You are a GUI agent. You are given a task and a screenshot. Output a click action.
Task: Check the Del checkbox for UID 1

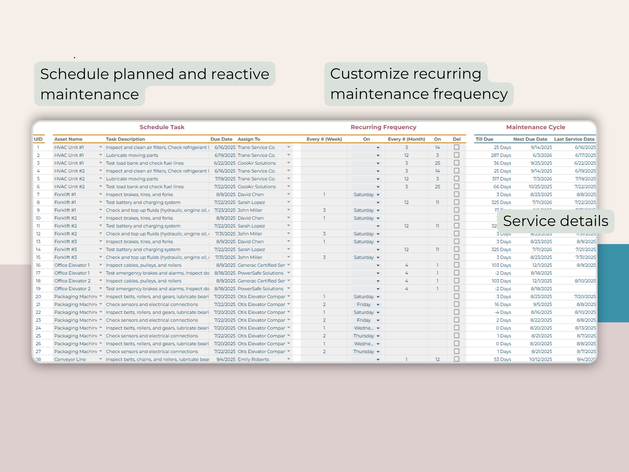coord(457,147)
